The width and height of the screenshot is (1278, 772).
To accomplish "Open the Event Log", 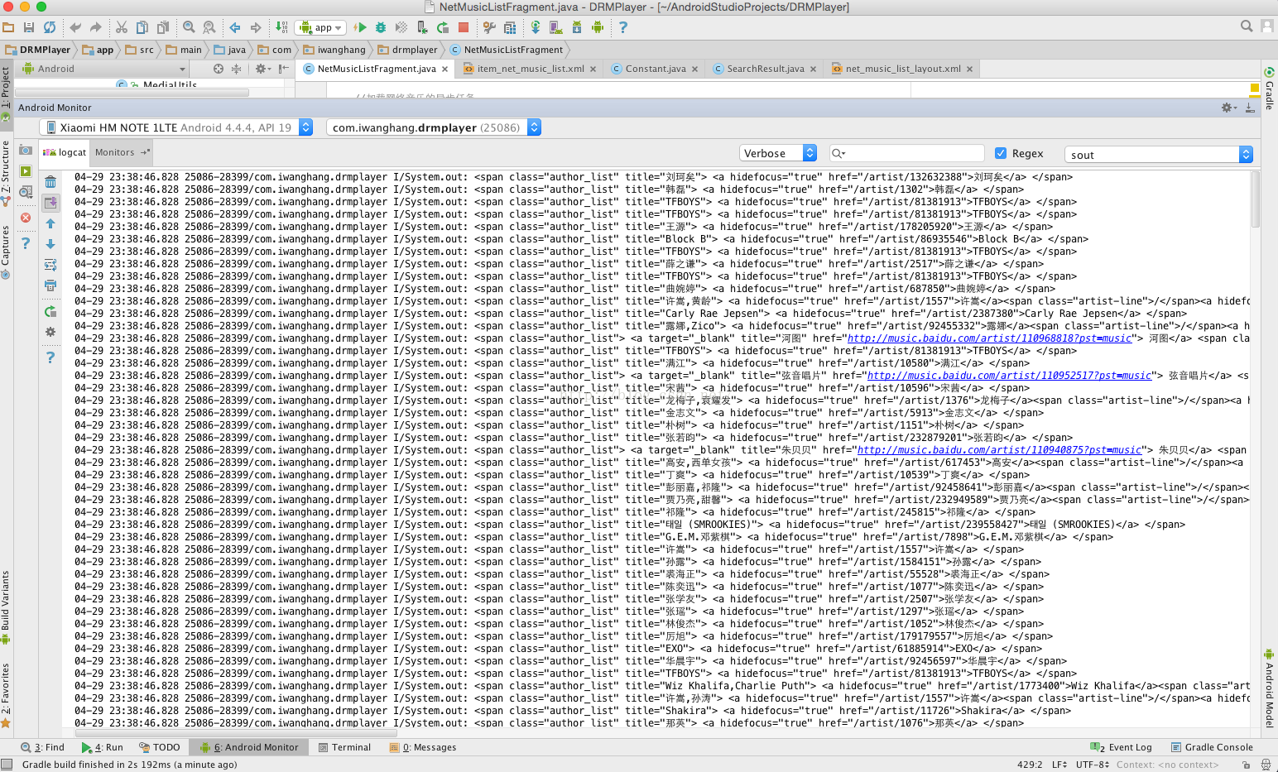I will [1122, 747].
